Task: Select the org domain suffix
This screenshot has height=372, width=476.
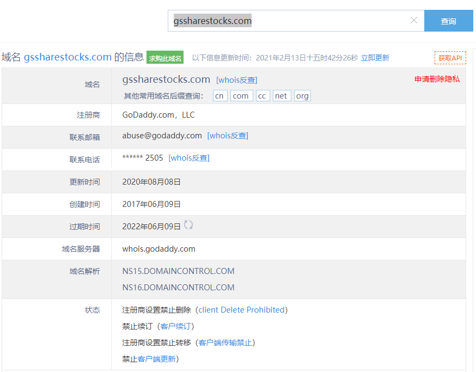Action: (302, 96)
